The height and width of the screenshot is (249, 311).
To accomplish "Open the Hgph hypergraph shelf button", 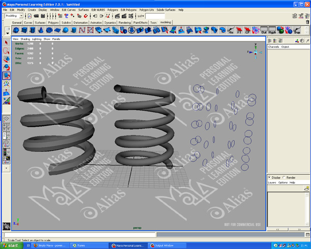I will (x=272, y=30).
